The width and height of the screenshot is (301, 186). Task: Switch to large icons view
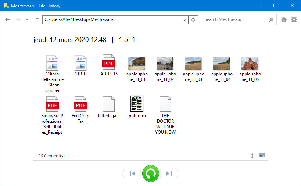[x=262, y=155]
